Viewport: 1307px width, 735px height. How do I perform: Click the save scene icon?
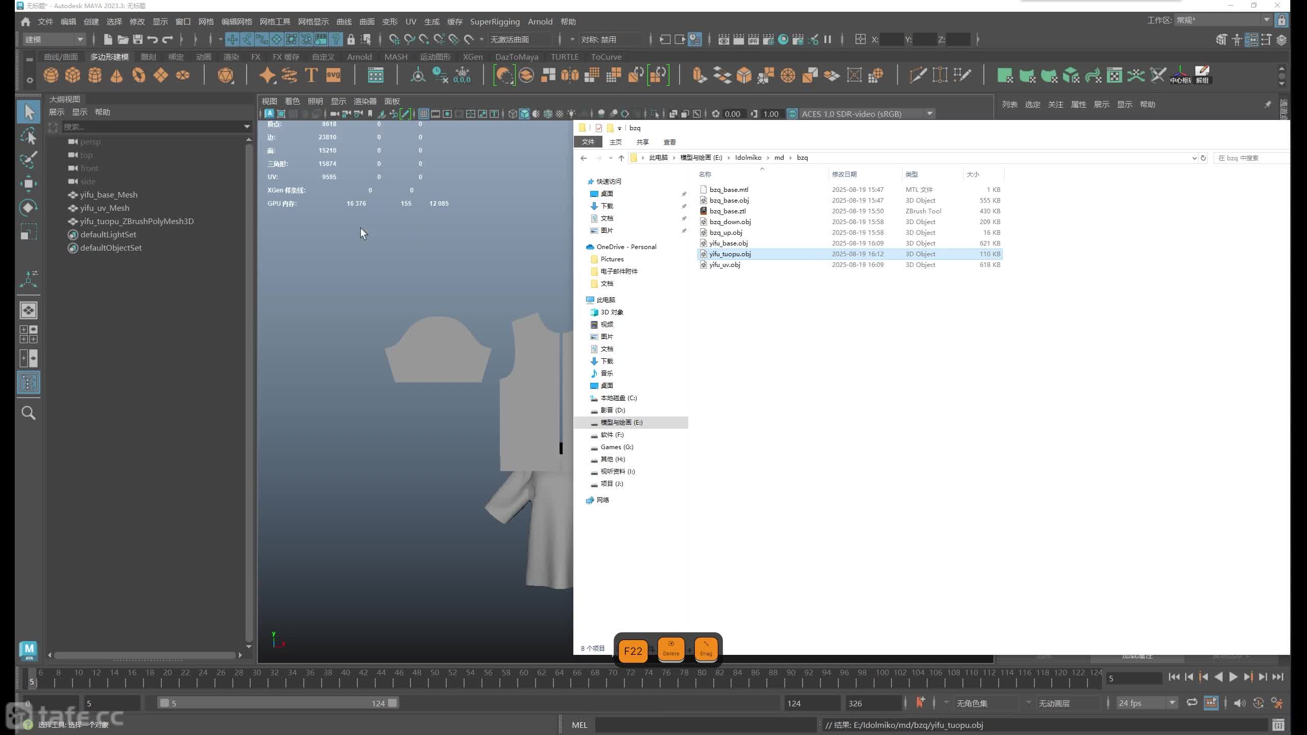137,39
